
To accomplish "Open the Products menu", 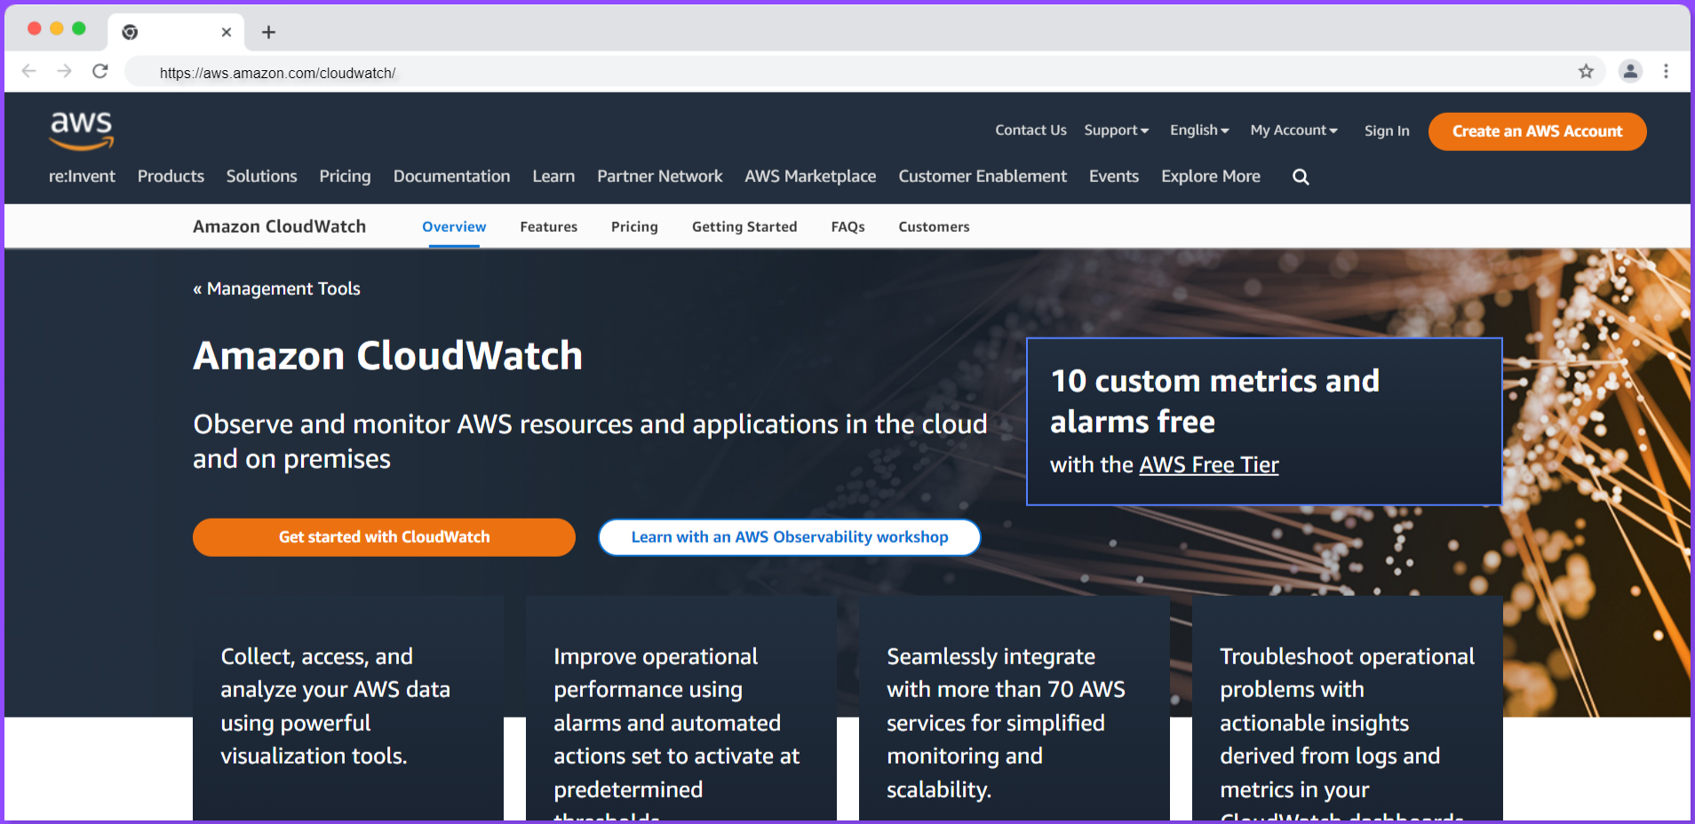I will [171, 176].
